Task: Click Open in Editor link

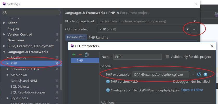Action: tap(192, 90)
